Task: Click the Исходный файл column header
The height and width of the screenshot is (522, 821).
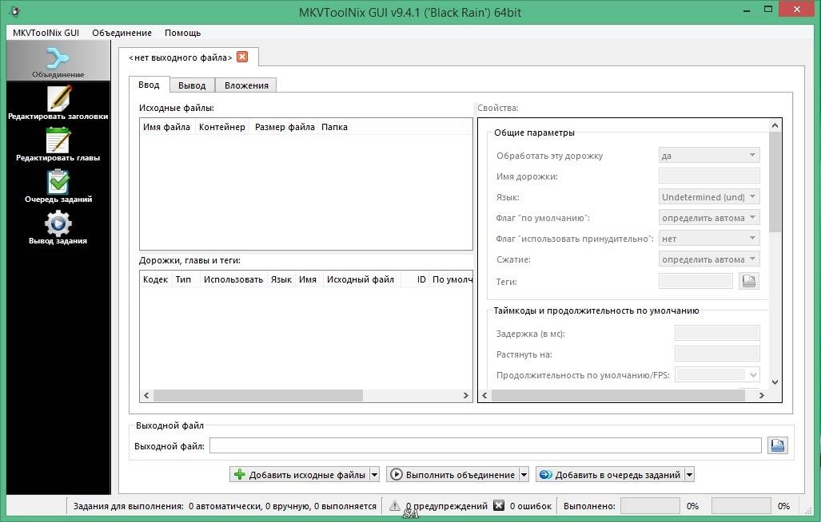Action: click(x=361, y=279)
